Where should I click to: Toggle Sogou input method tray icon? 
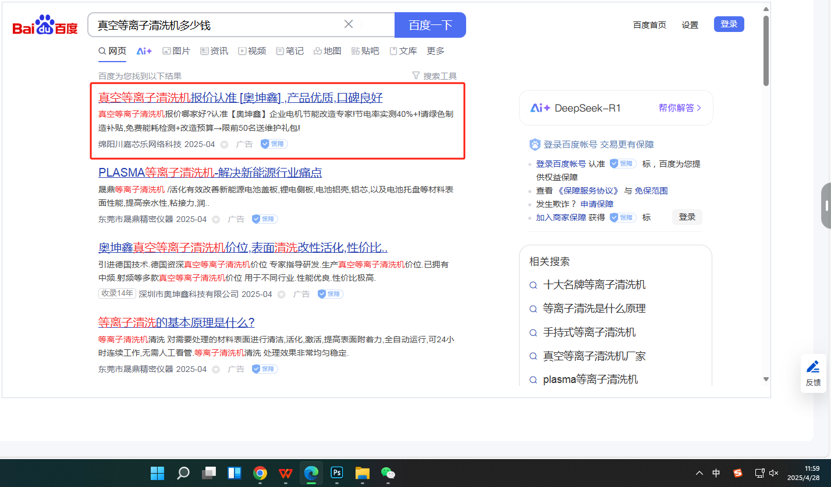pos(738,473)
